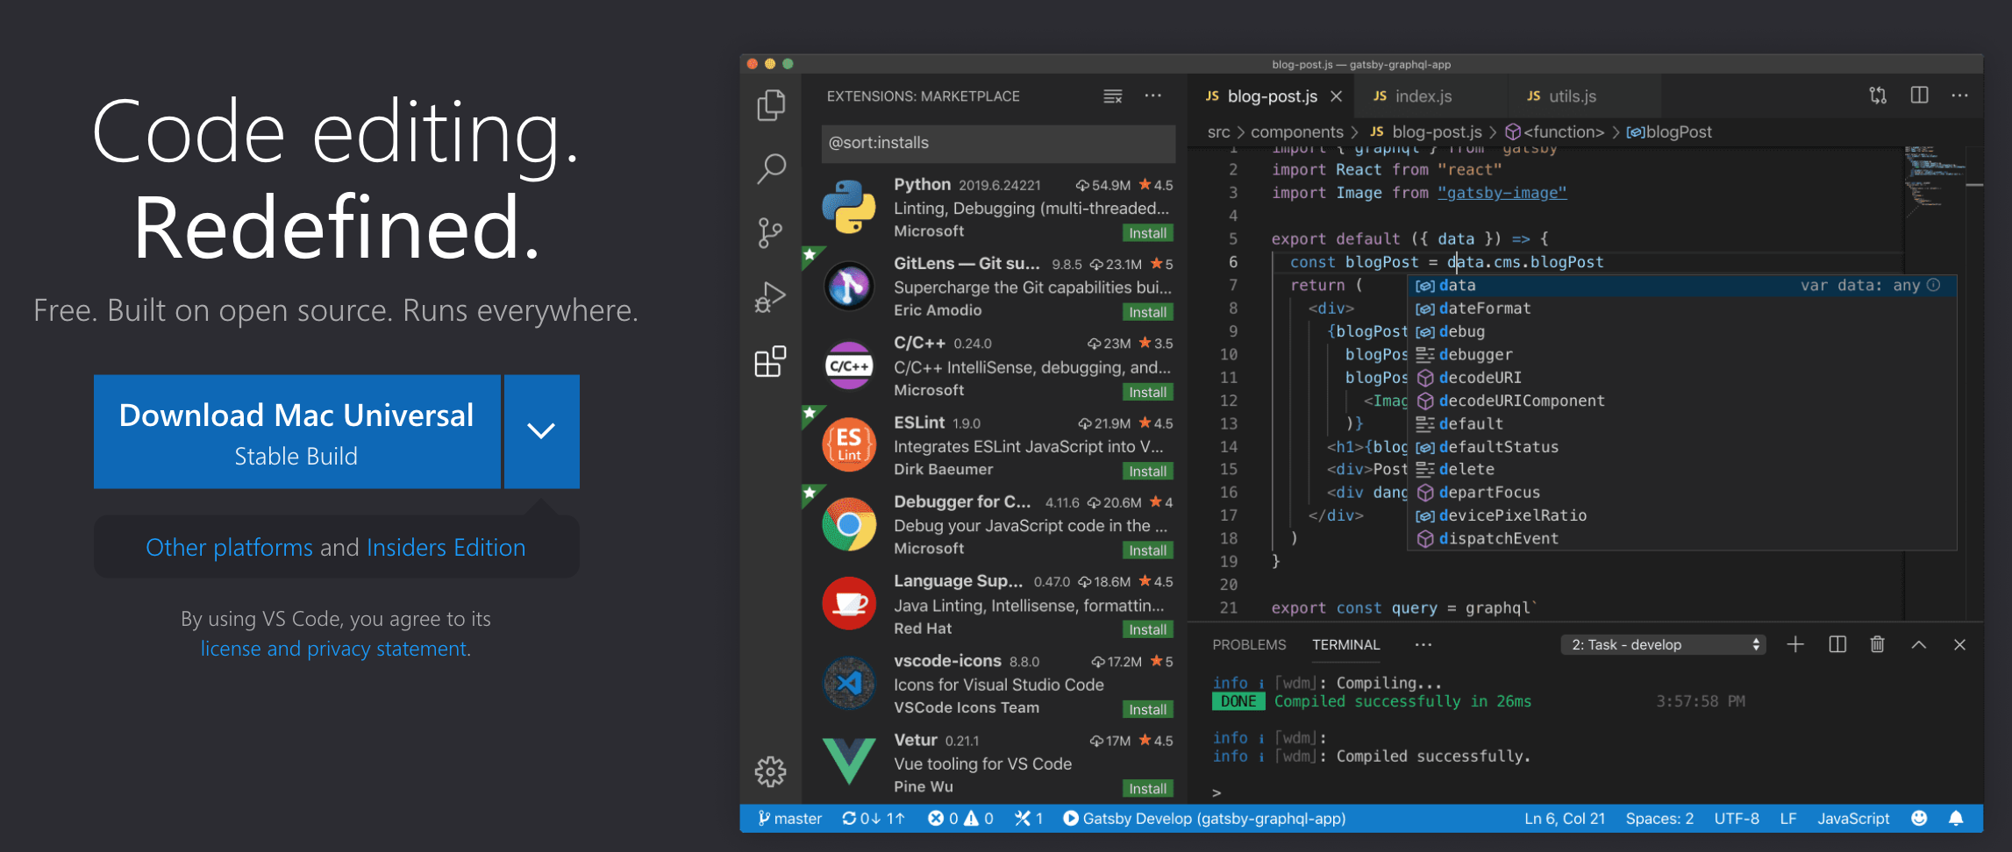Click the Download Mac Universal button
Image resolution: width=2012 pixels, height=852 pixels.
296,431
